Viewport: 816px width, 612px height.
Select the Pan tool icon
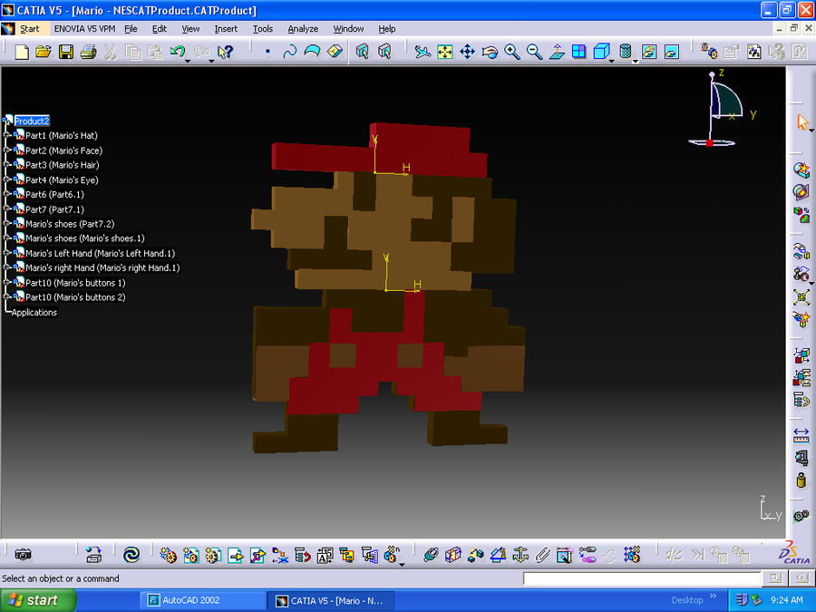click(467, 52)
